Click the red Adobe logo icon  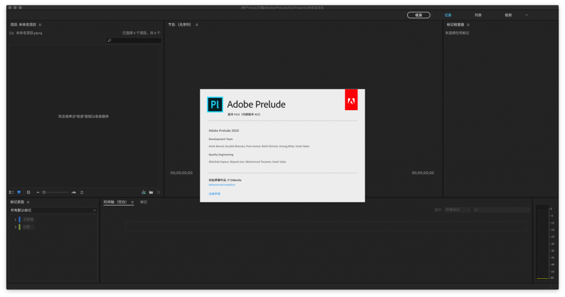click(x=351, y=100)
